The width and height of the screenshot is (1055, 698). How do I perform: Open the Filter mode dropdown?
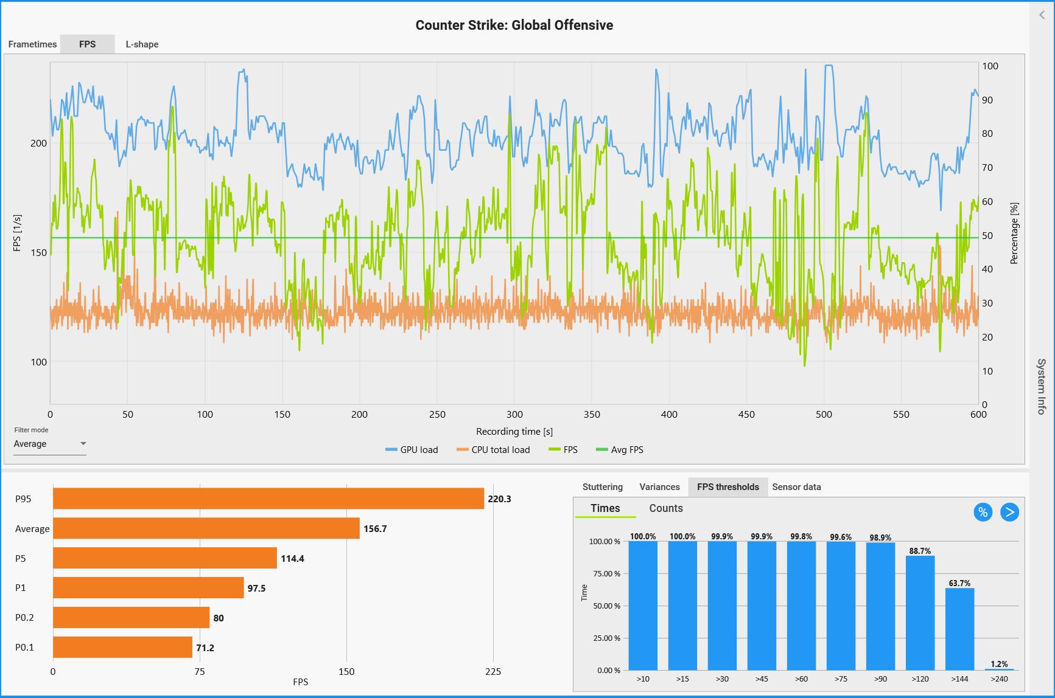[50, 444]
